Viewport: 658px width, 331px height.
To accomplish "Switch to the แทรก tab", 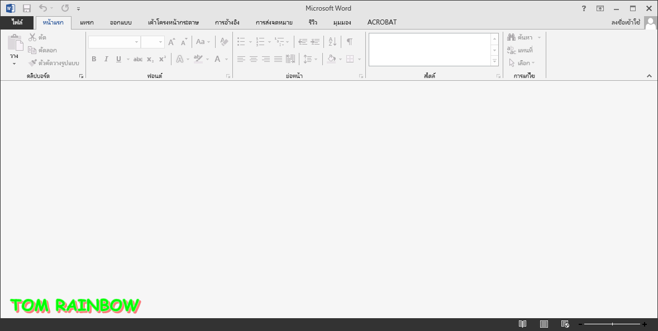I will (87, 23).
